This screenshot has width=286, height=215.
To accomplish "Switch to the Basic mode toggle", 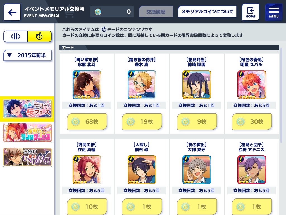I will 16,36.
